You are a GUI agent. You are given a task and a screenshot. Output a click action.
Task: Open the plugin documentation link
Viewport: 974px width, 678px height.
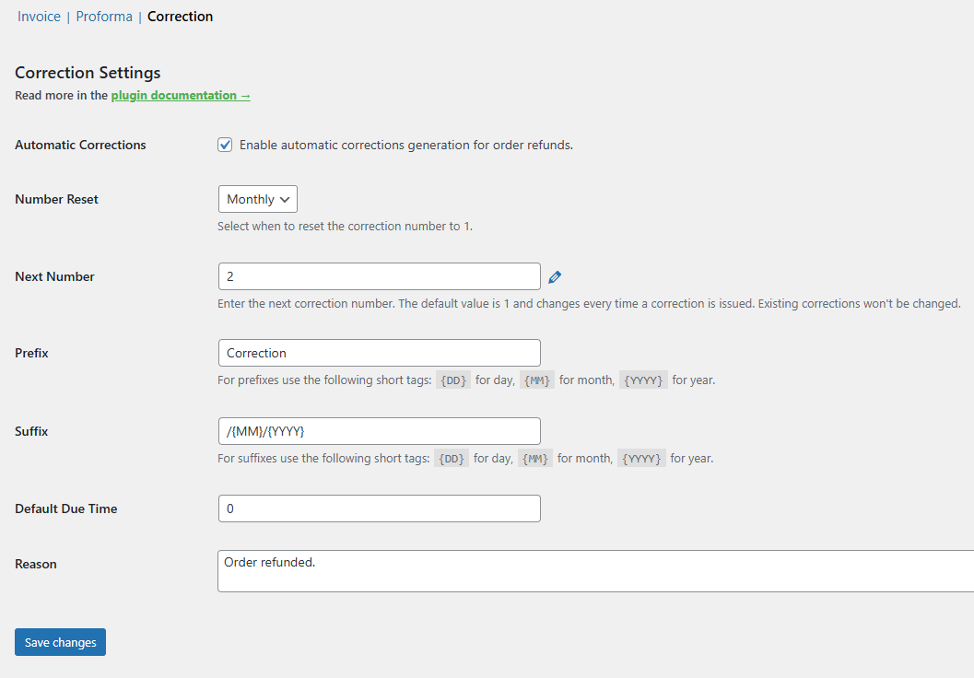pyautogui.click(x=180, y=95)
